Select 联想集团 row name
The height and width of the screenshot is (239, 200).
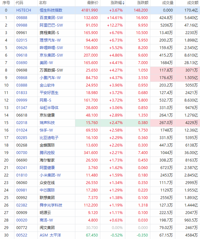47,197
